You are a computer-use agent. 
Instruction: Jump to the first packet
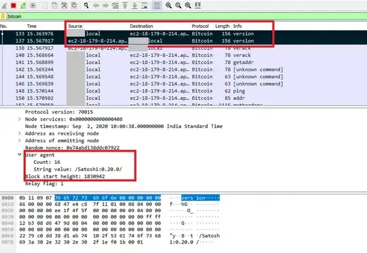[125, 5]
